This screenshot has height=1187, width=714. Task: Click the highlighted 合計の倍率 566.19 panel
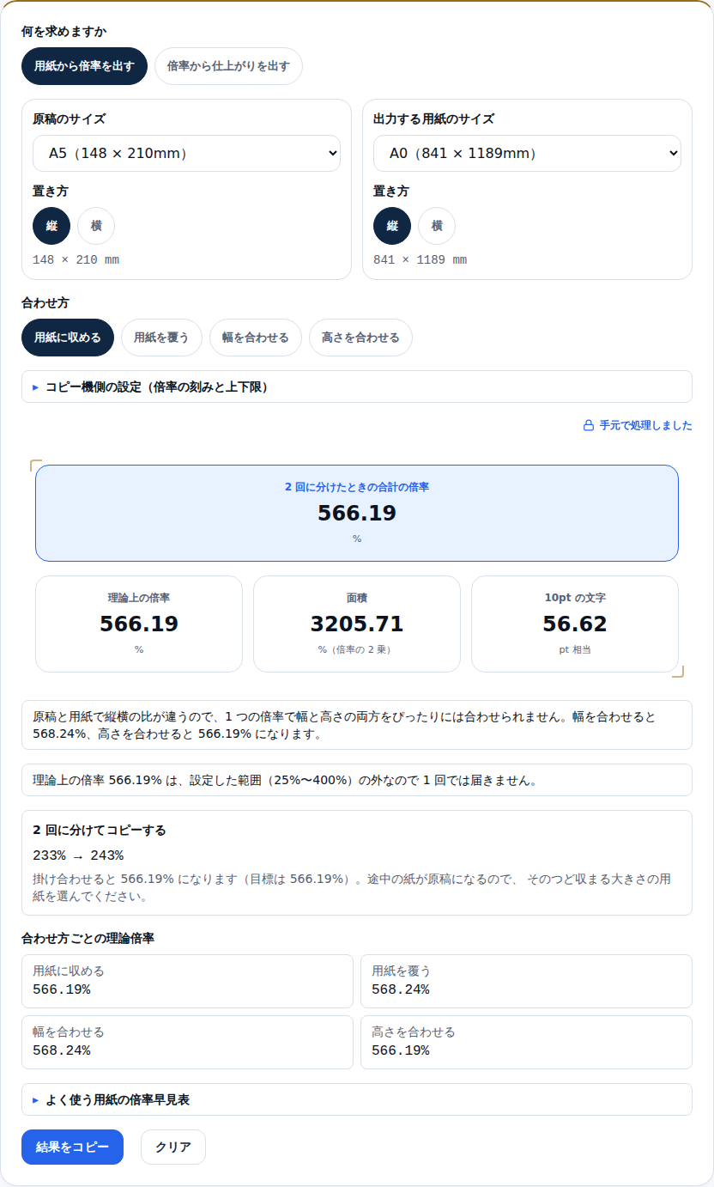coord(357,513)
